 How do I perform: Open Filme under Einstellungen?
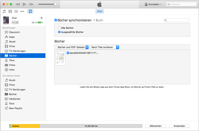click(x=23, y=46)
